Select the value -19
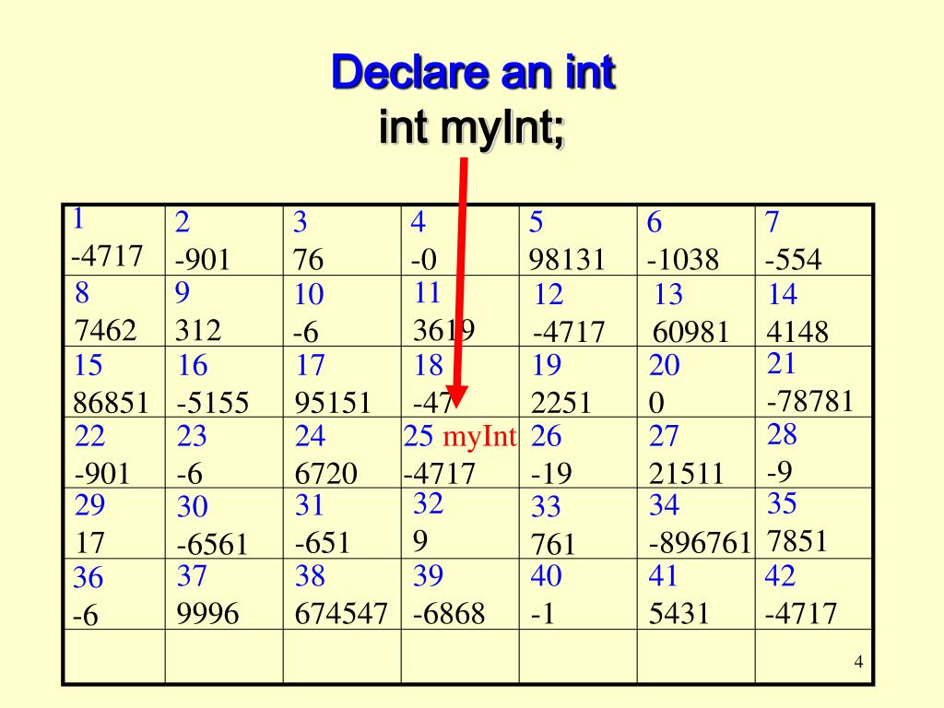This screenshot has height=708, width=944. 551,473
